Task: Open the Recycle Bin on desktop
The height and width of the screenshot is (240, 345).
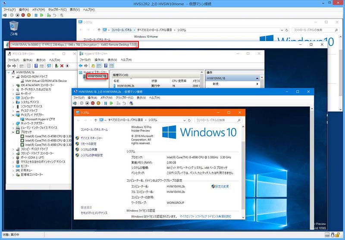Action: click(x=14, y=28)
